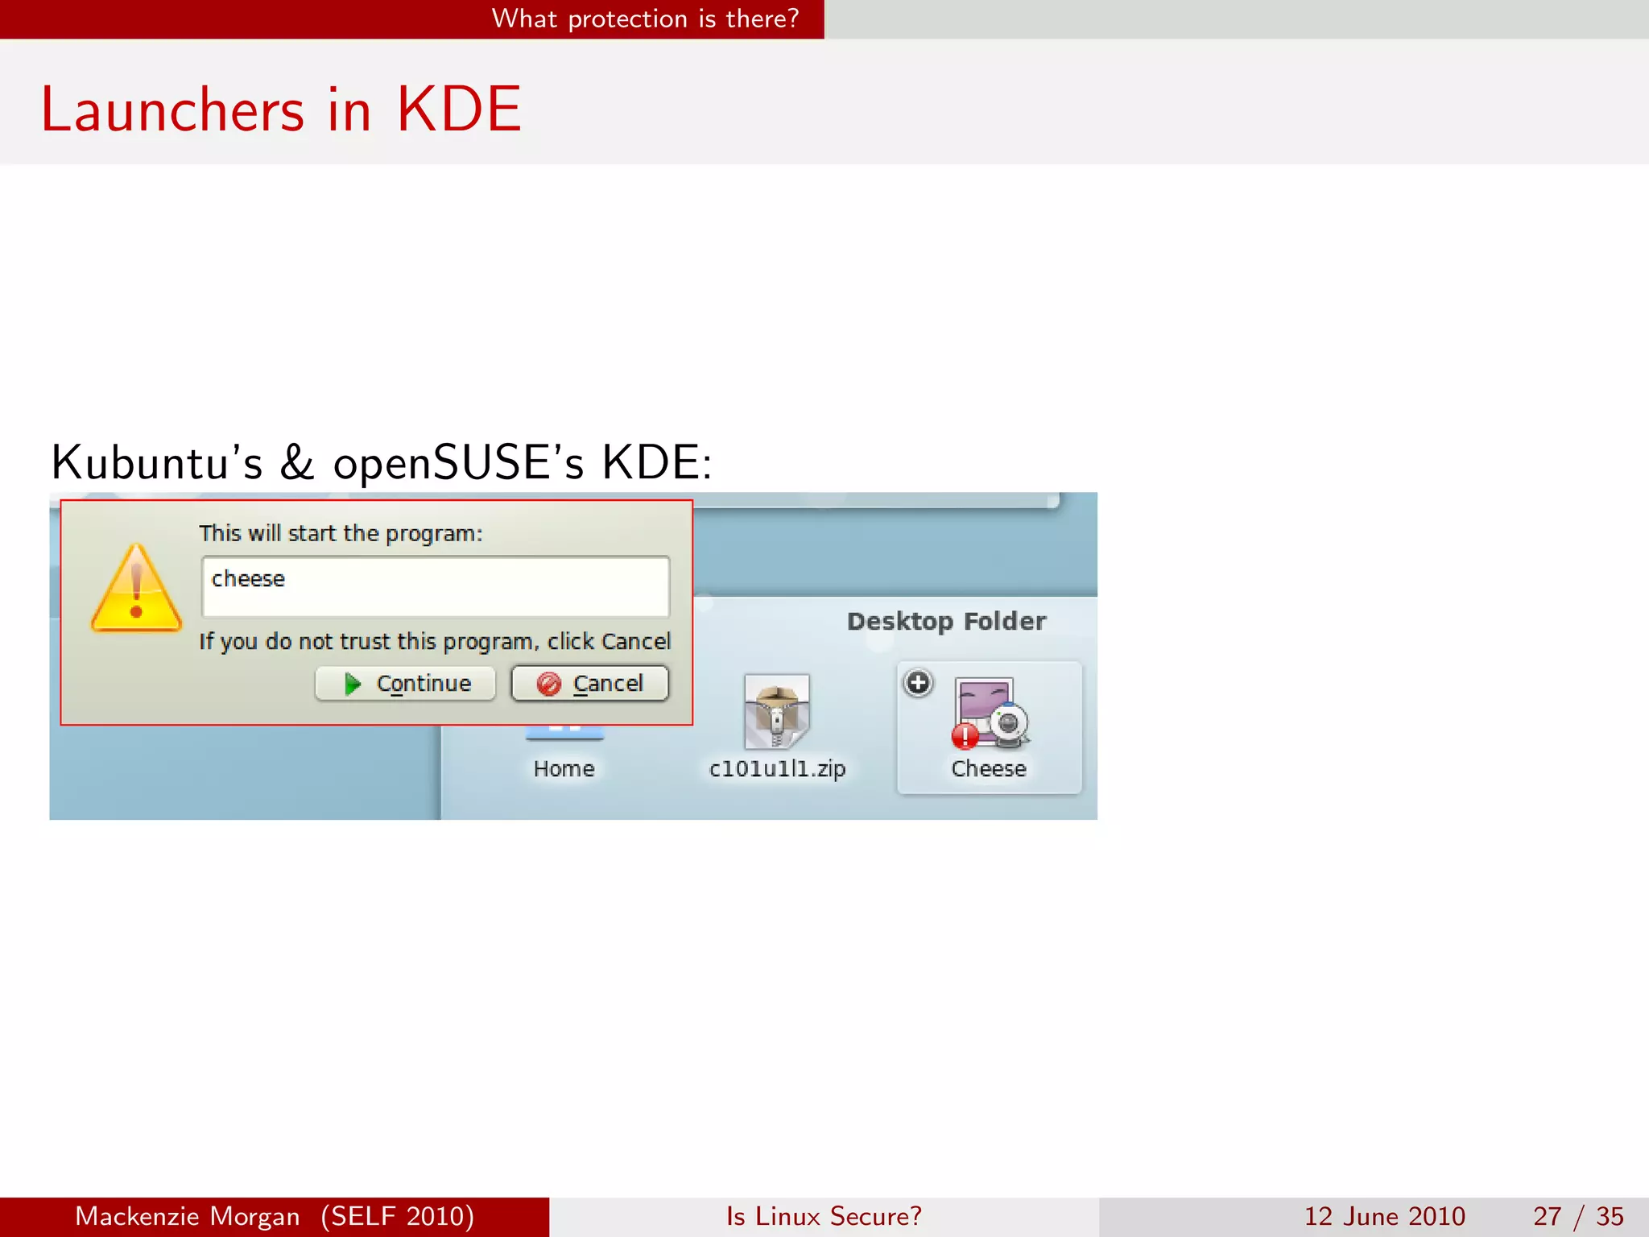Click the Cancel button in the dialog

(x=590, y=684)
